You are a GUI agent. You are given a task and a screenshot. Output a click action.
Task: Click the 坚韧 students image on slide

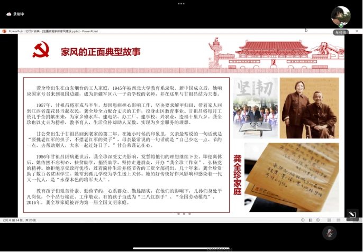(255, 108)
